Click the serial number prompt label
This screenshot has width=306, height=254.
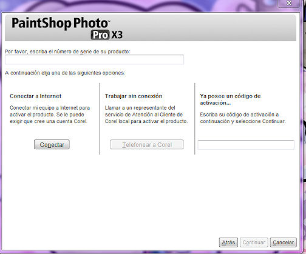pyautogui.click(x=67, y=52)
